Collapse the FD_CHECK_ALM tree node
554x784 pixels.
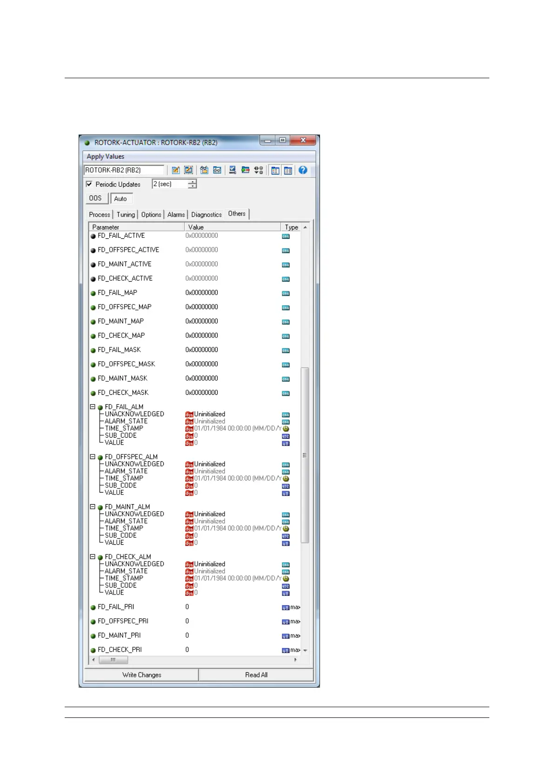coord(93,557)
